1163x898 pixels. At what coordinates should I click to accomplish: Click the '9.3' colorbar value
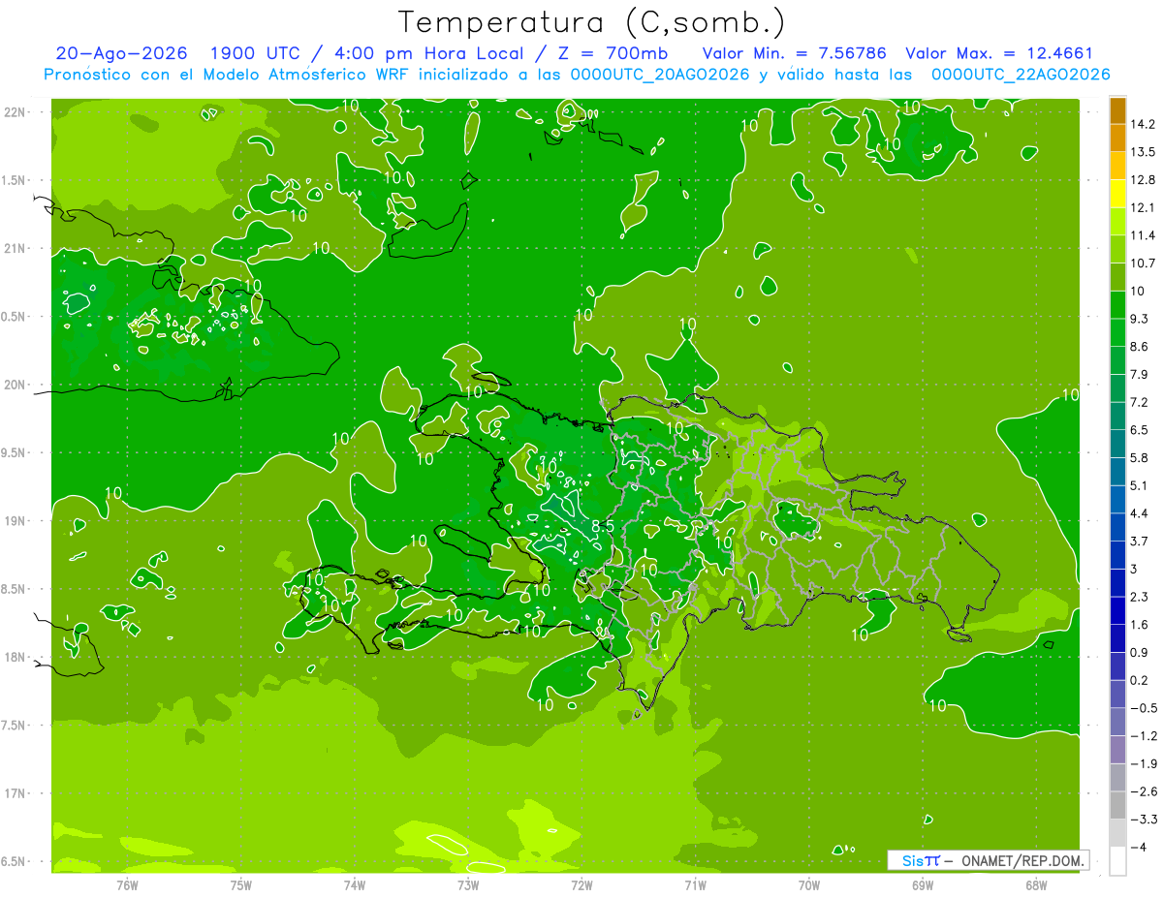coord(1139,319)
